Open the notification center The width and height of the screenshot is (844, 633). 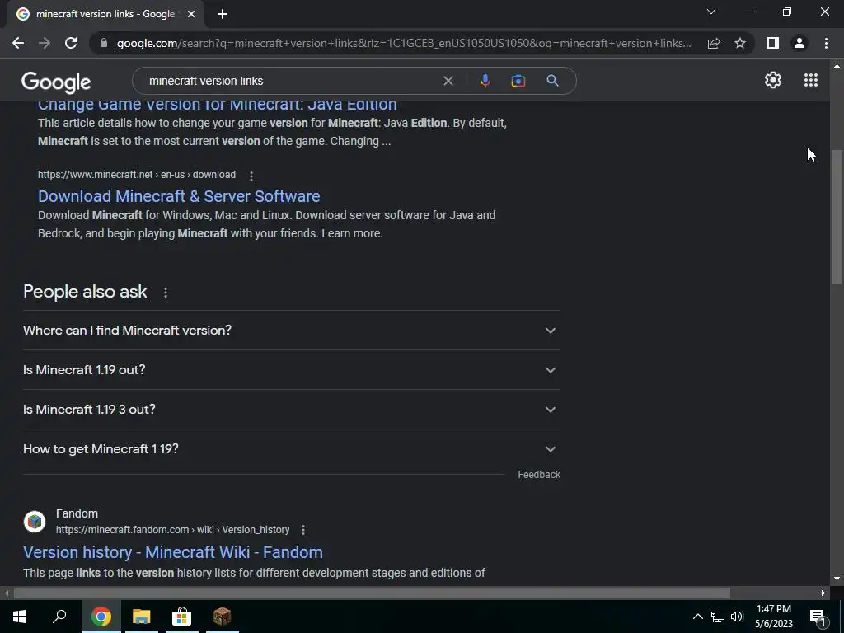click(818, 617)
